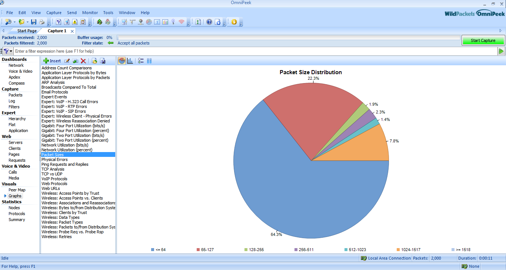506x270 pixels.
Task: Click the wireless signal toolbar icon
Action: [181, 22]
